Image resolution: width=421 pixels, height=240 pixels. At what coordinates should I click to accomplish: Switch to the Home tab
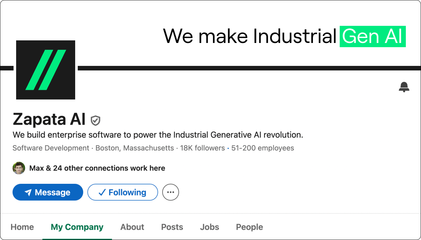click(22, 227)
